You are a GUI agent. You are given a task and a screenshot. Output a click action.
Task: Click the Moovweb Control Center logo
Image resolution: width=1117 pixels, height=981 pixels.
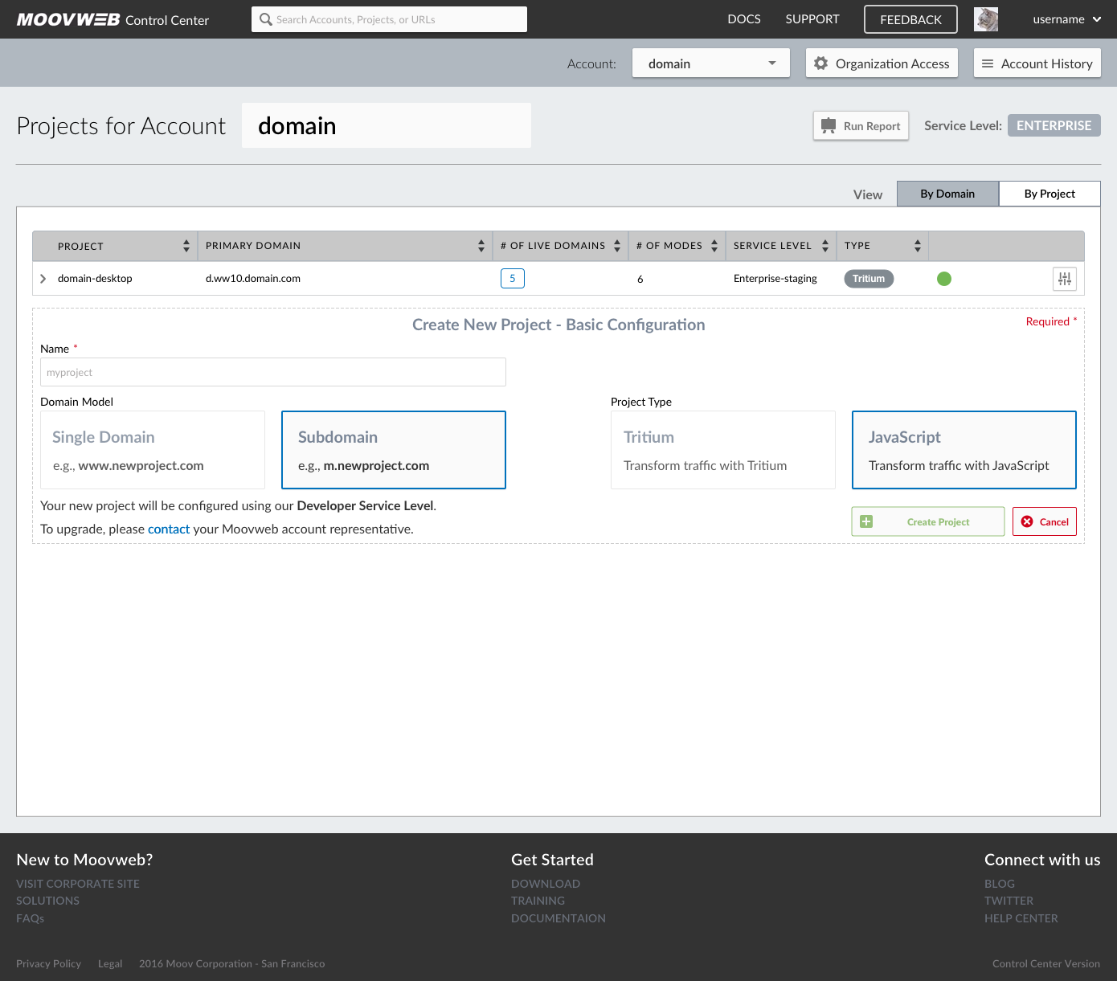[113, 19]
